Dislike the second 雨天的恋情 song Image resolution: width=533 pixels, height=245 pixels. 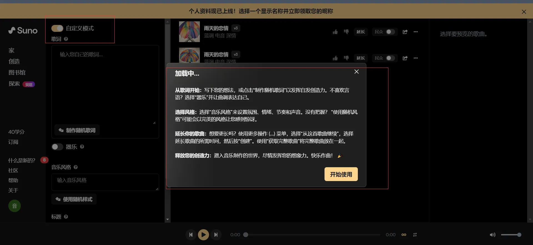(x=346, y=58)
